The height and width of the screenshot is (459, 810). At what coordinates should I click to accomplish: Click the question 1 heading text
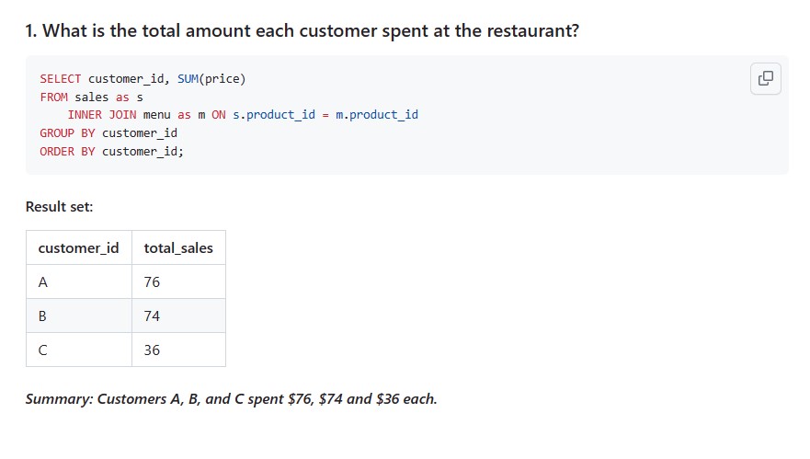coord(302,31)
